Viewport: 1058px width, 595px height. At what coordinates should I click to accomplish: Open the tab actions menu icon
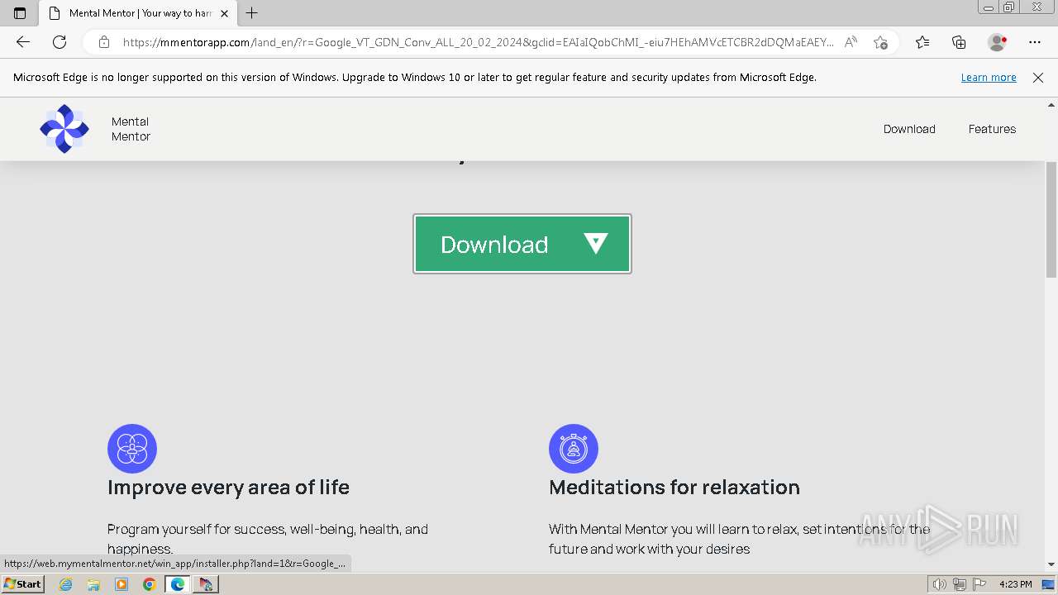pos(20,13)
